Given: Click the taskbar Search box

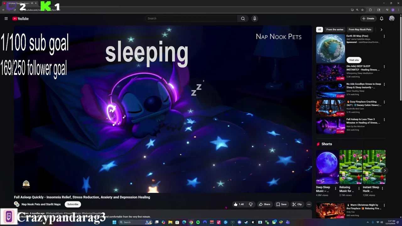Looking at the screenshot, I should click(135, 222).
